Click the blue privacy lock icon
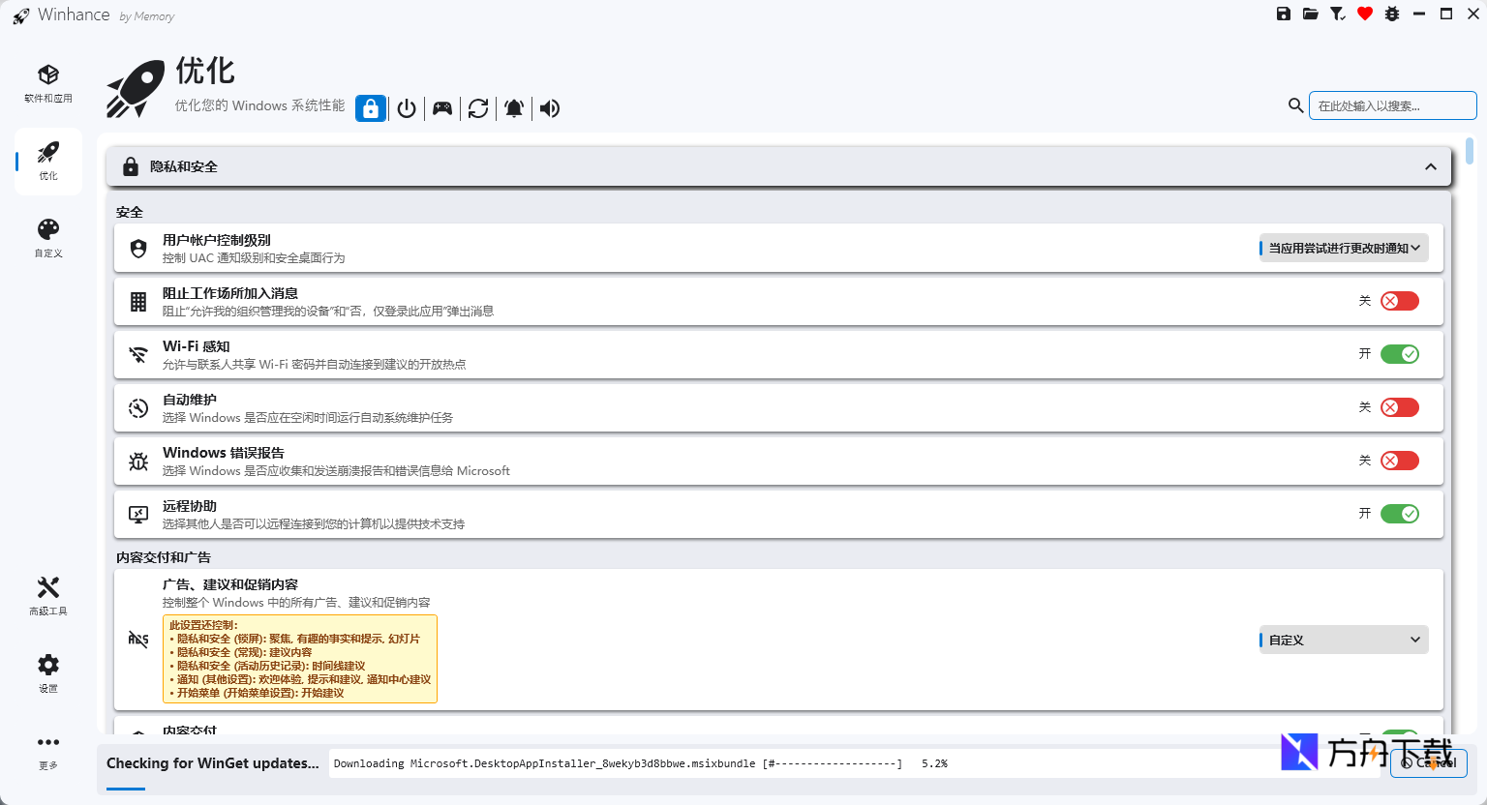The width and height of the screenshot is (1487, 805). [371, 108]
